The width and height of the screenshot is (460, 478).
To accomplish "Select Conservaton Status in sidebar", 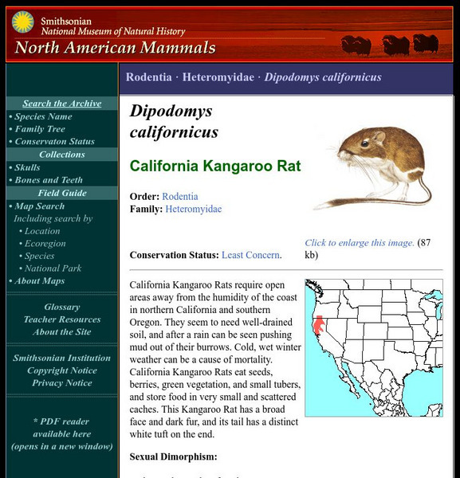I will tap(54, 142).
